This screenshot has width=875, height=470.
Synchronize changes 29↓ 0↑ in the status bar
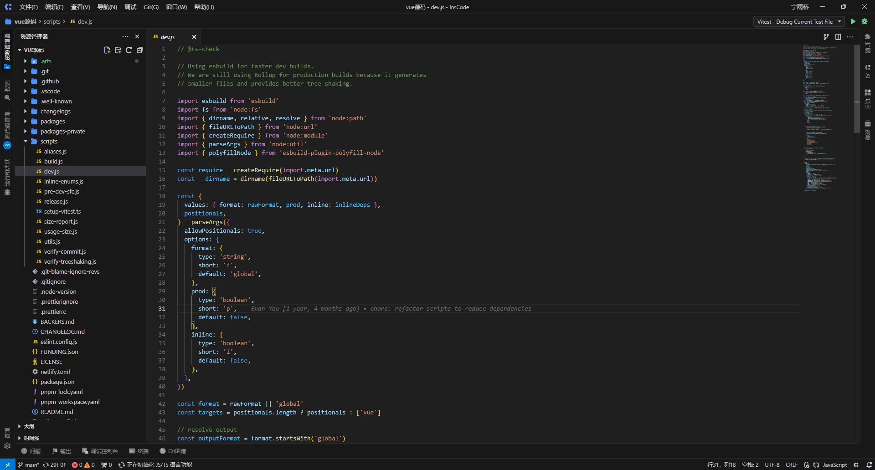(54, 465)
